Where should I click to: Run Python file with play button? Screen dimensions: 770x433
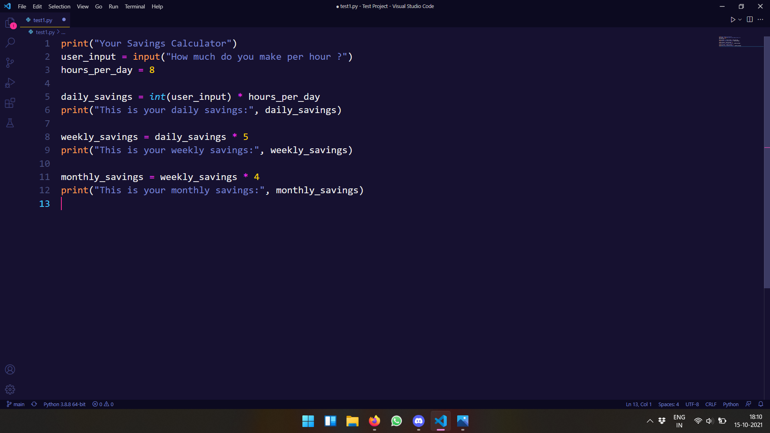[733, 20]
